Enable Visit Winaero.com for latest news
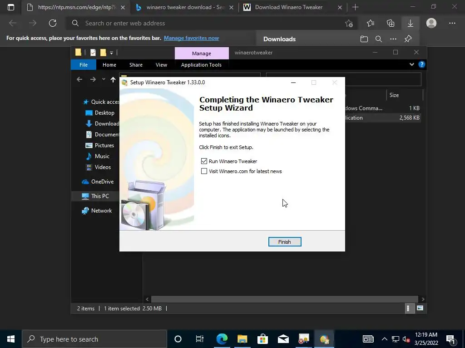 [204, 171]
